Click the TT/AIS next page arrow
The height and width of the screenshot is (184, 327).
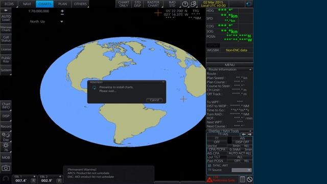pos(250,134)
